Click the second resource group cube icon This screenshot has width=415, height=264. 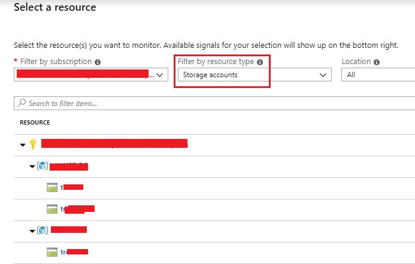pos(42,230)
